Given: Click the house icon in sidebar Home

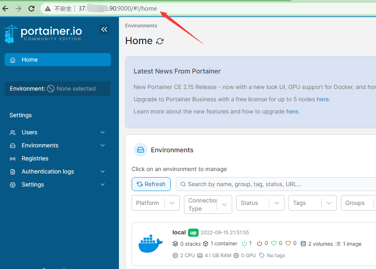Looking at the screenshot, I should pos(13,60).
